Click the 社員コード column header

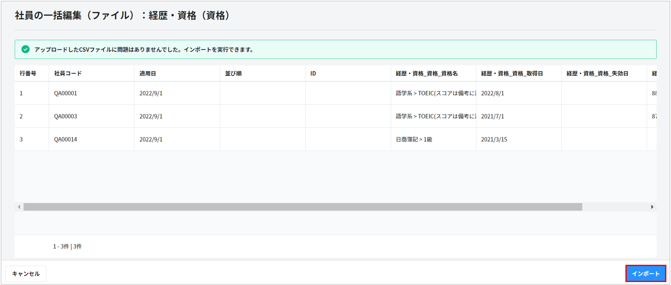point(68,73)
